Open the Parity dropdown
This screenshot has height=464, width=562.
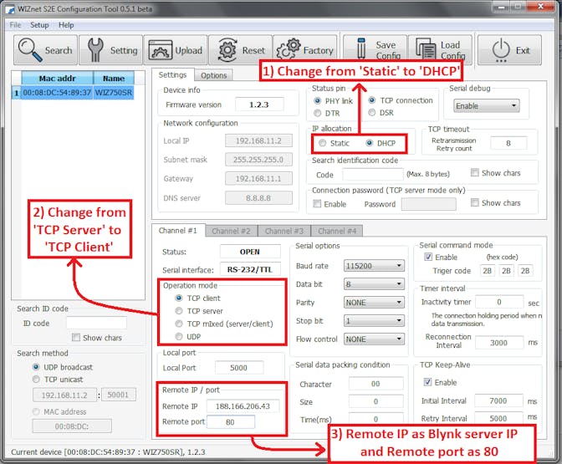(374, 303)
